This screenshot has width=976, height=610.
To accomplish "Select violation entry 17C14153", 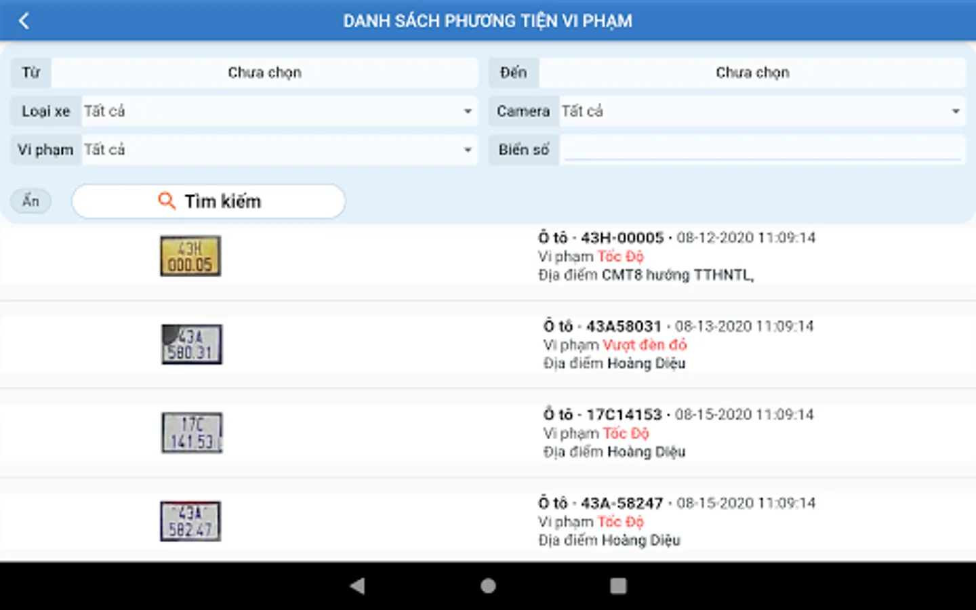I will pyautogui.click(x=488, y=433).
